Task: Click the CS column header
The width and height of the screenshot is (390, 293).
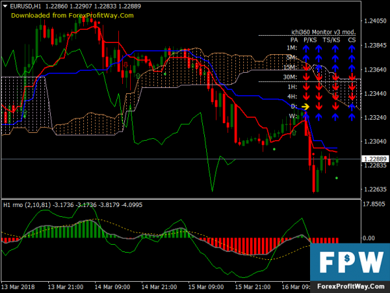Action: [352, 40]
